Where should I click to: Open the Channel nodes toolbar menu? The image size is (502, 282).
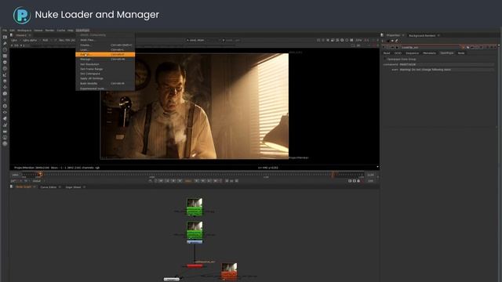click(5, 56)
